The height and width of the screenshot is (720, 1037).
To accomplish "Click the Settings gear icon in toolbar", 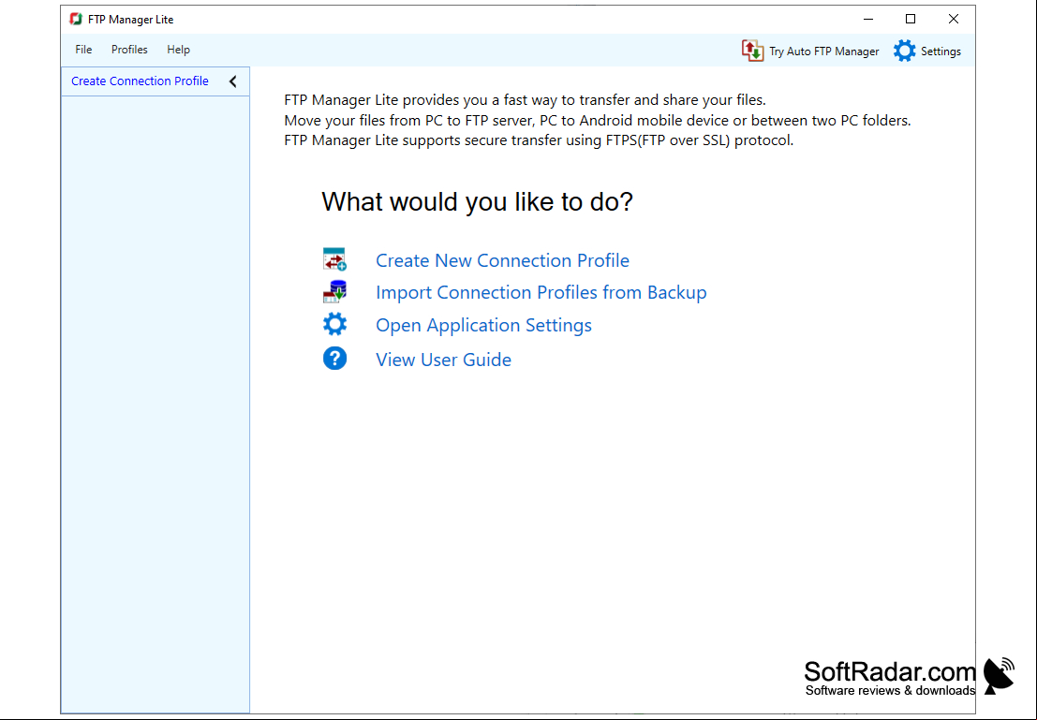I will [904, 51].
